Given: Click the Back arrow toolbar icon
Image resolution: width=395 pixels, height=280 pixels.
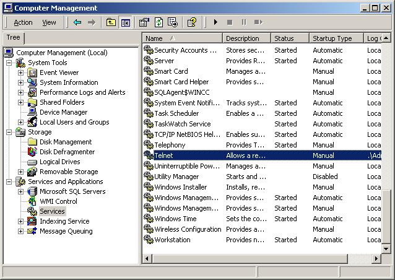Looking at the screenshot, I should point(77,22).
